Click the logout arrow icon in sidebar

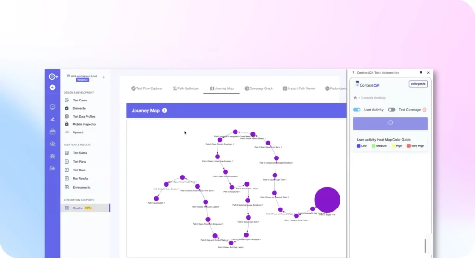tap(52, 168)
